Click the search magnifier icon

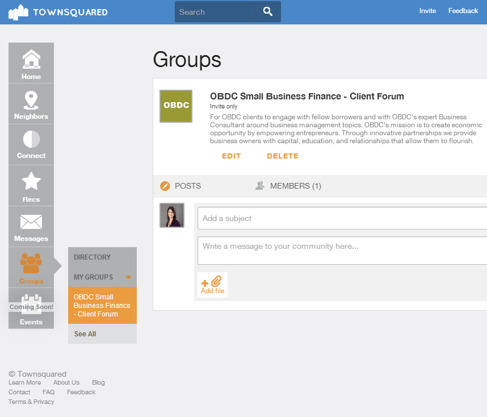coord(268,12)
